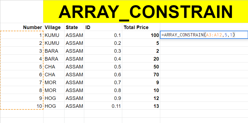This screenshot has width=248, height=123.
Task: Select ID cell with value 0.3
Action: (103, 51)
